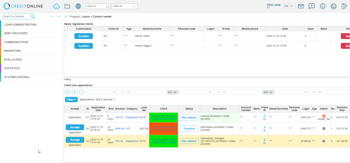This screenshot has height=163, width=350.
Task: Click the plus filter button
Action: (x=82, y=92)
